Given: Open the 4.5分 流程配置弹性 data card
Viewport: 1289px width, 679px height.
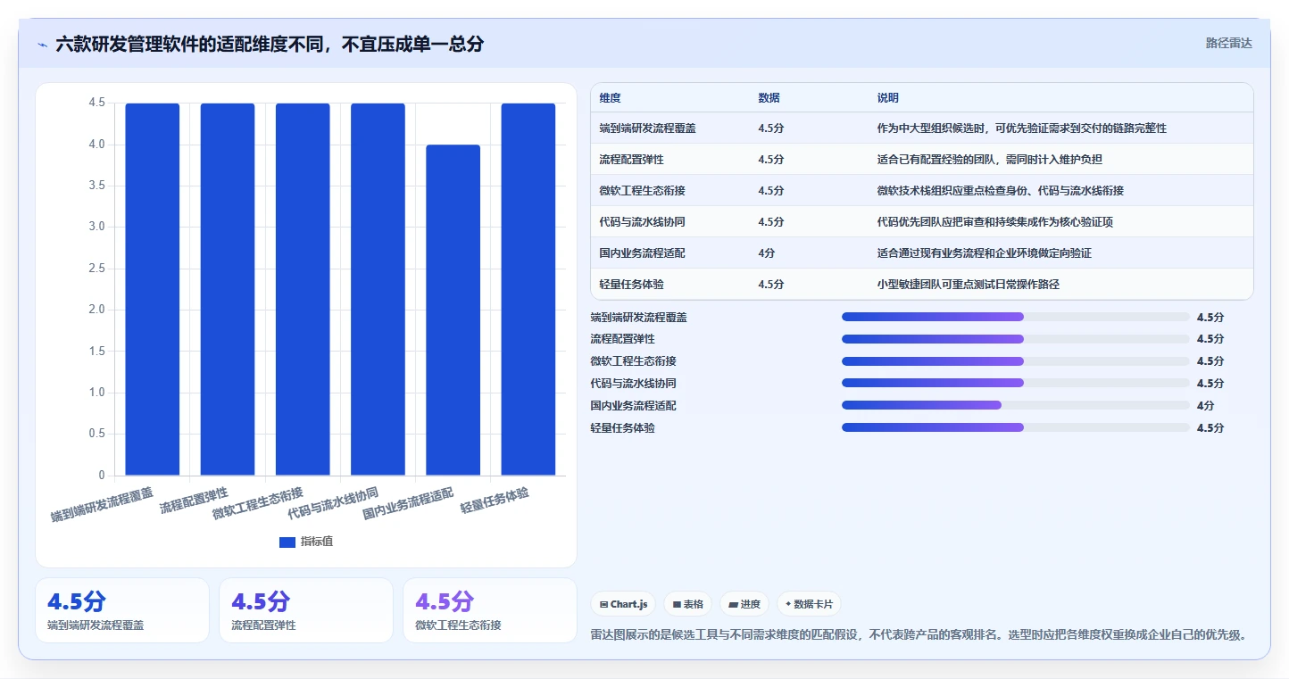Looking at the screenshot, I should pyautogui.click(x=306, y=610).
